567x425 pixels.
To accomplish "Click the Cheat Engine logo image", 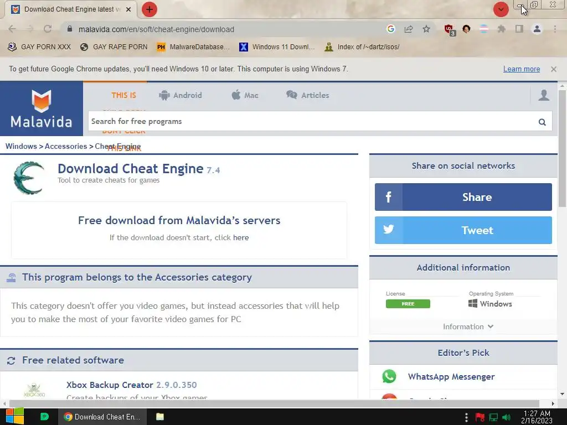I will click(29, 178).
